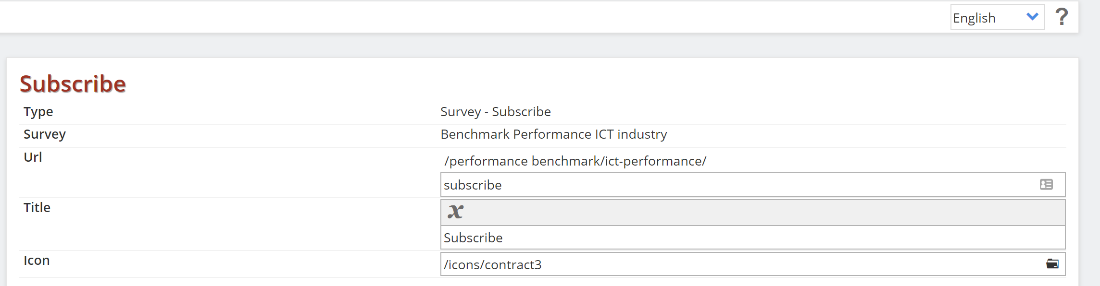The height and width of the screenshot is (286, 1100).
Task: Click empty area of Title editor toolbar
Action: pyautogui.click(x=764, y=212)
